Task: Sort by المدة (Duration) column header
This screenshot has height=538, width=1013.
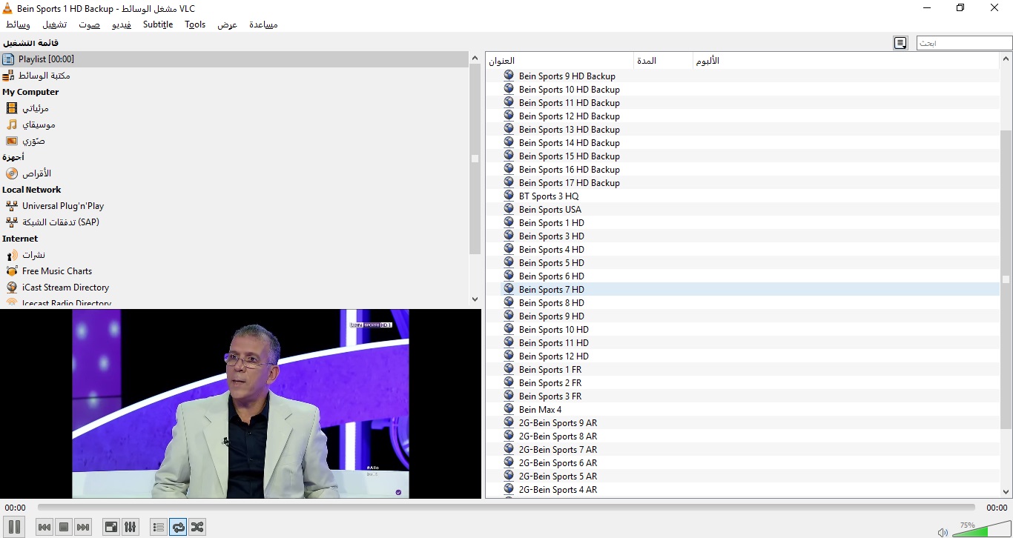Action: [x=664, y=61]
